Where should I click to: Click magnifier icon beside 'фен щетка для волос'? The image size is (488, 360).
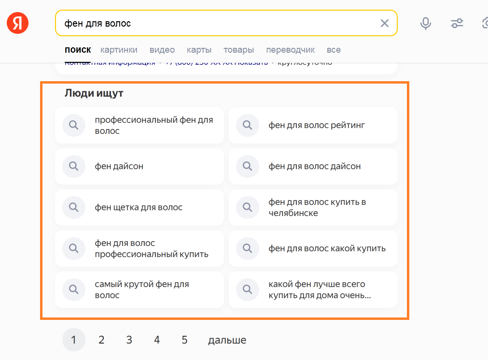coord(74,207)
